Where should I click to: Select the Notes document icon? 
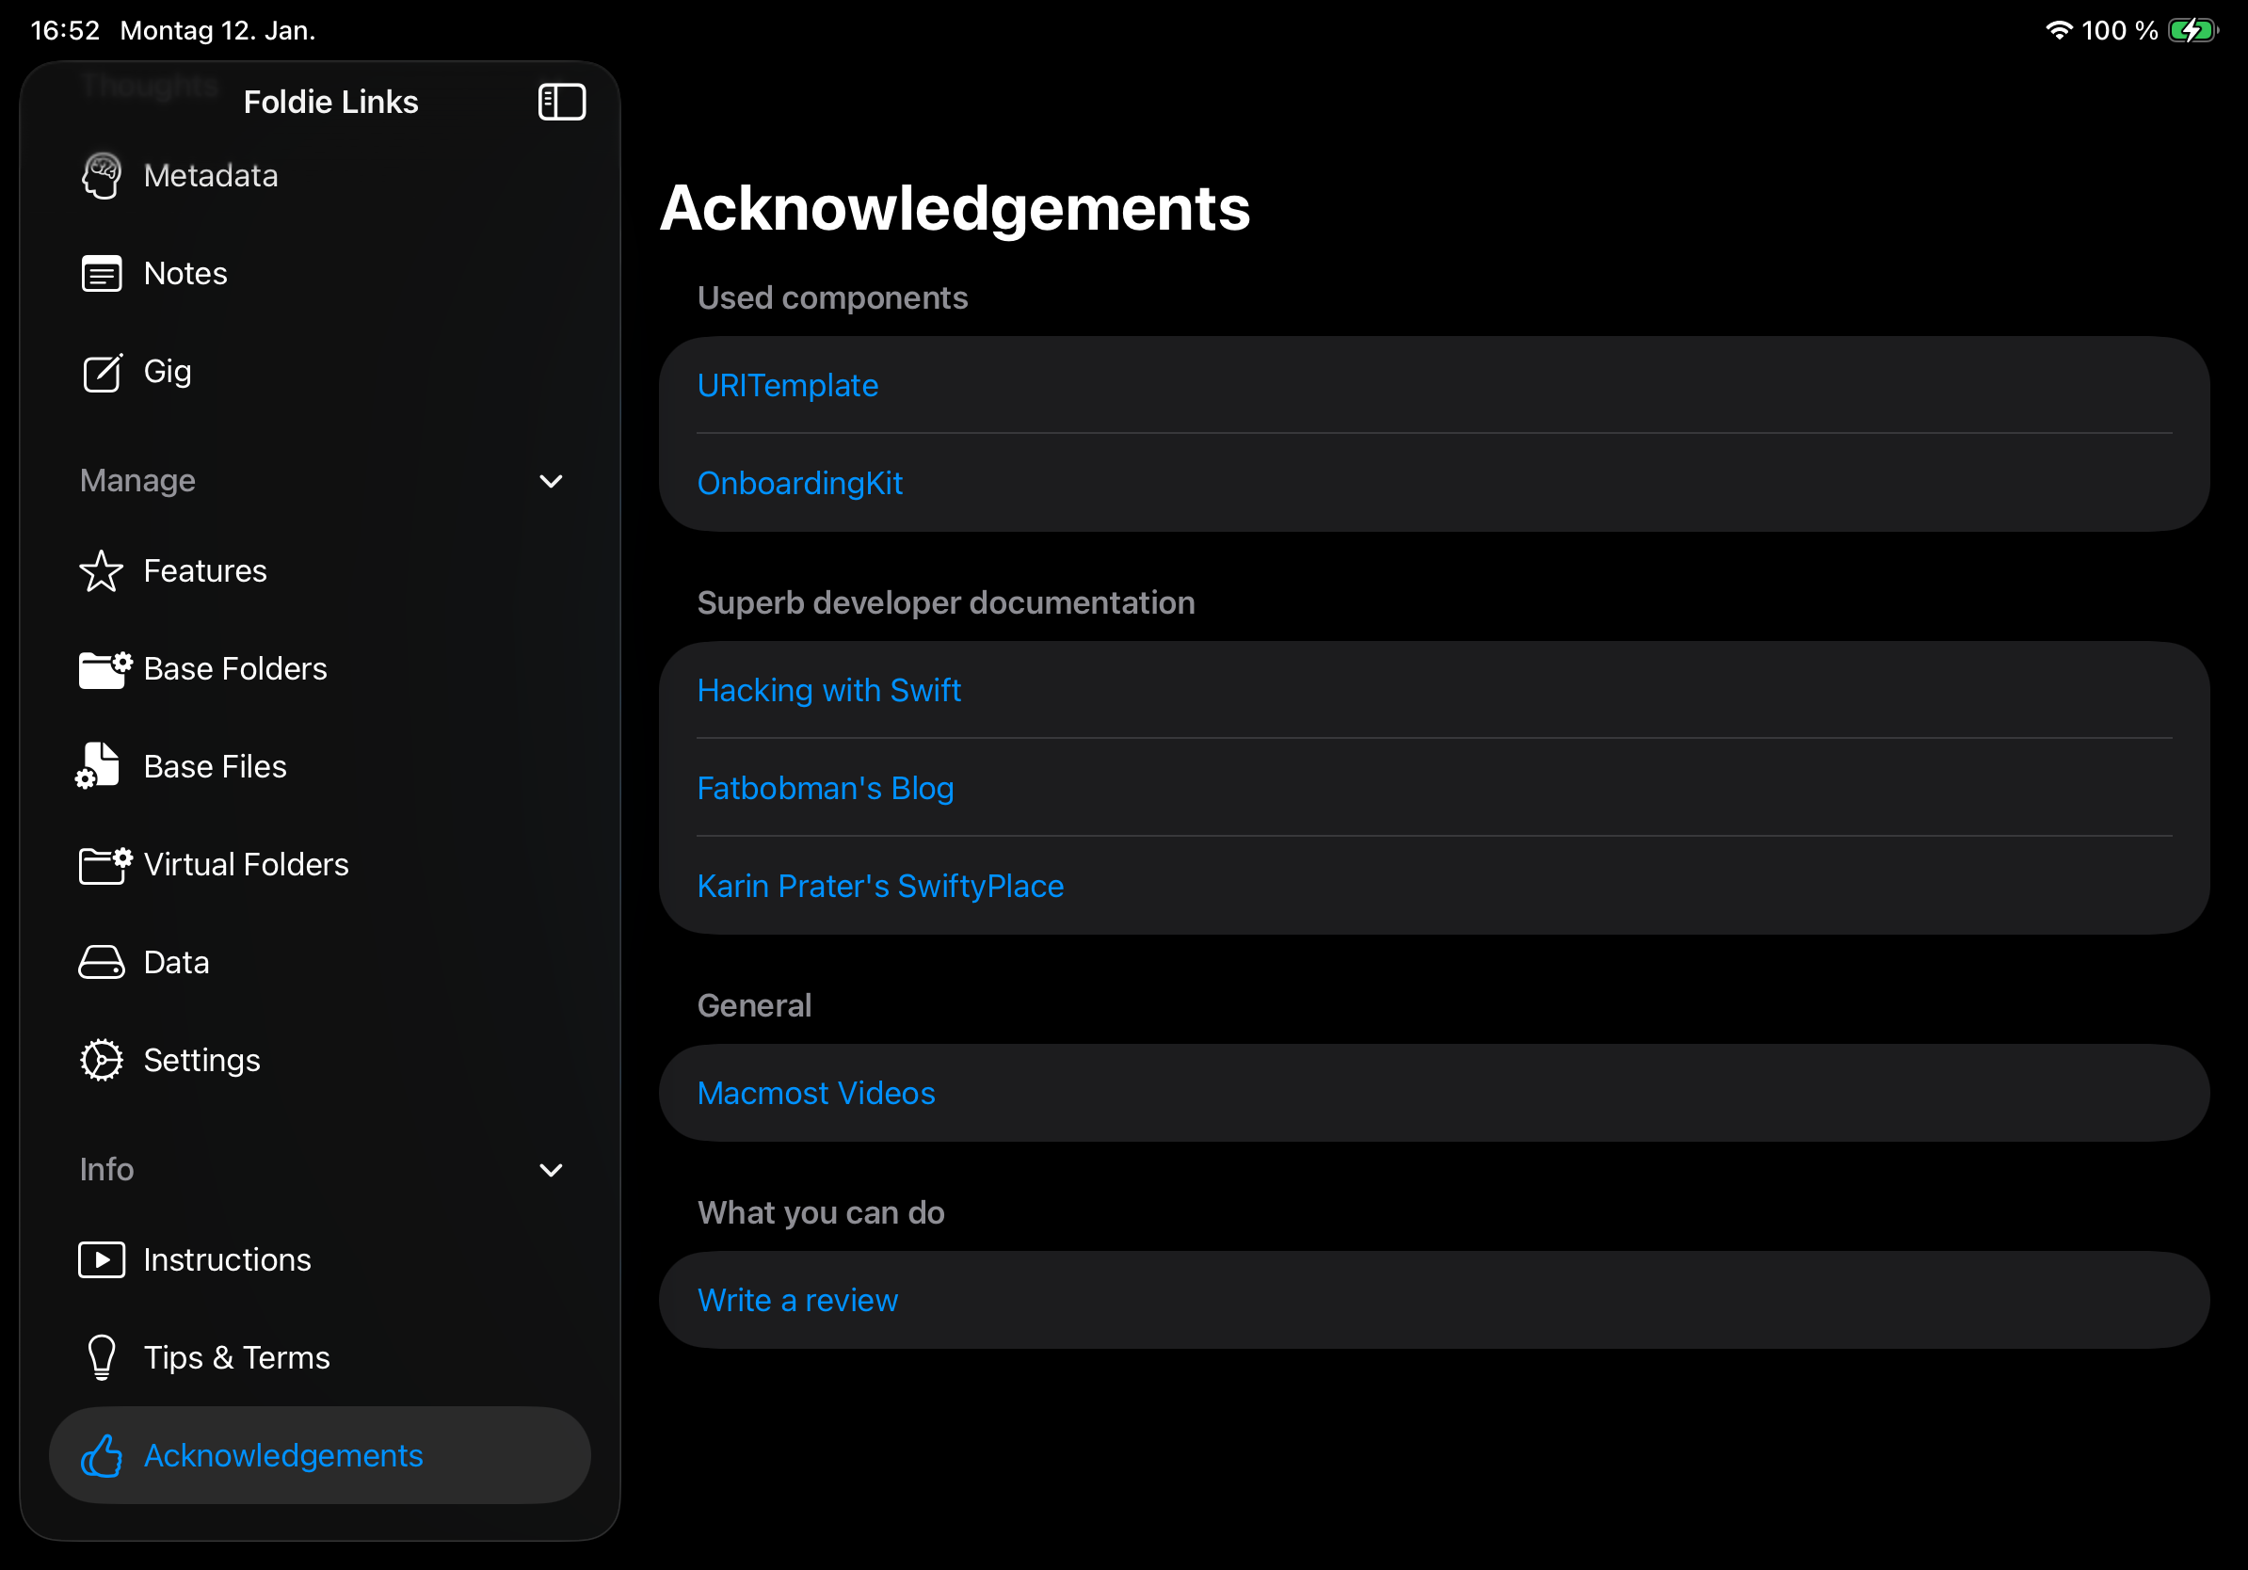pyautogui.click(x=101, y=273)
